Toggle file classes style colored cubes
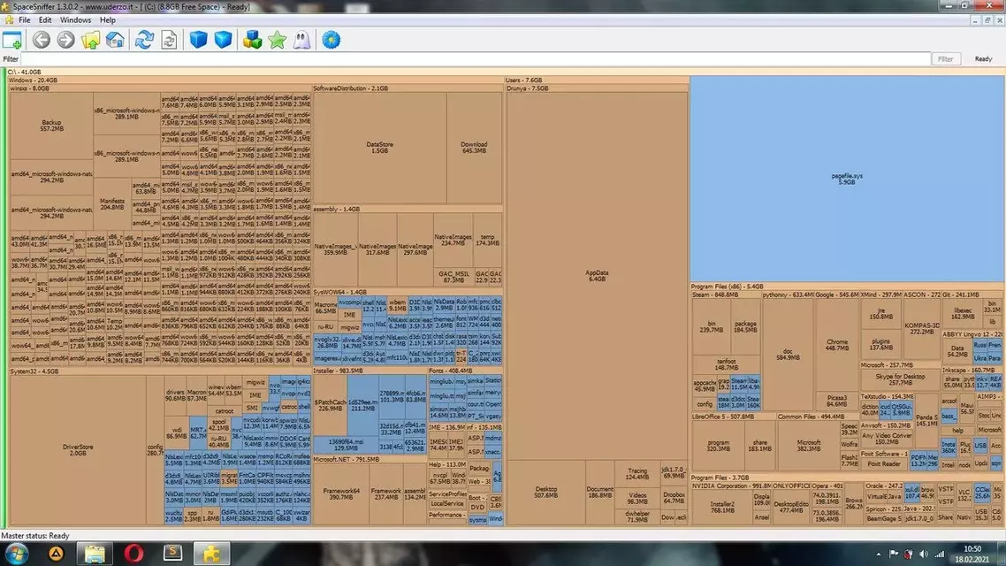 [x=252, y=40]
